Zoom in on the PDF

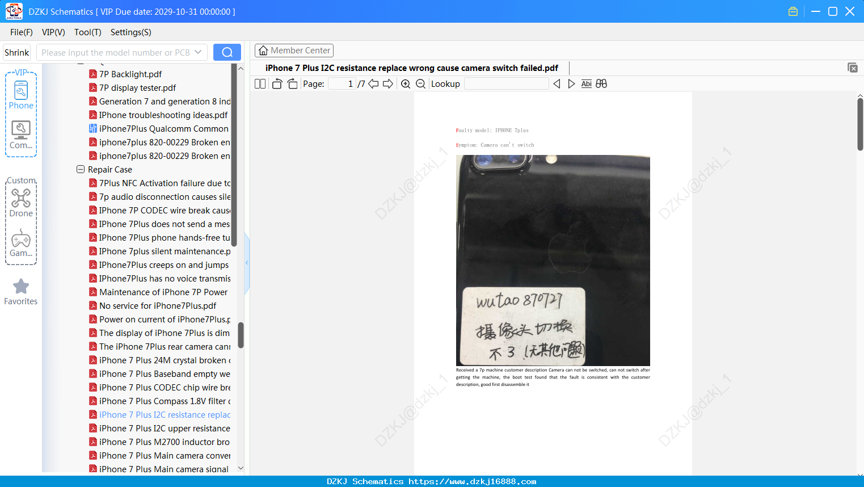click(x=406, y=84)
